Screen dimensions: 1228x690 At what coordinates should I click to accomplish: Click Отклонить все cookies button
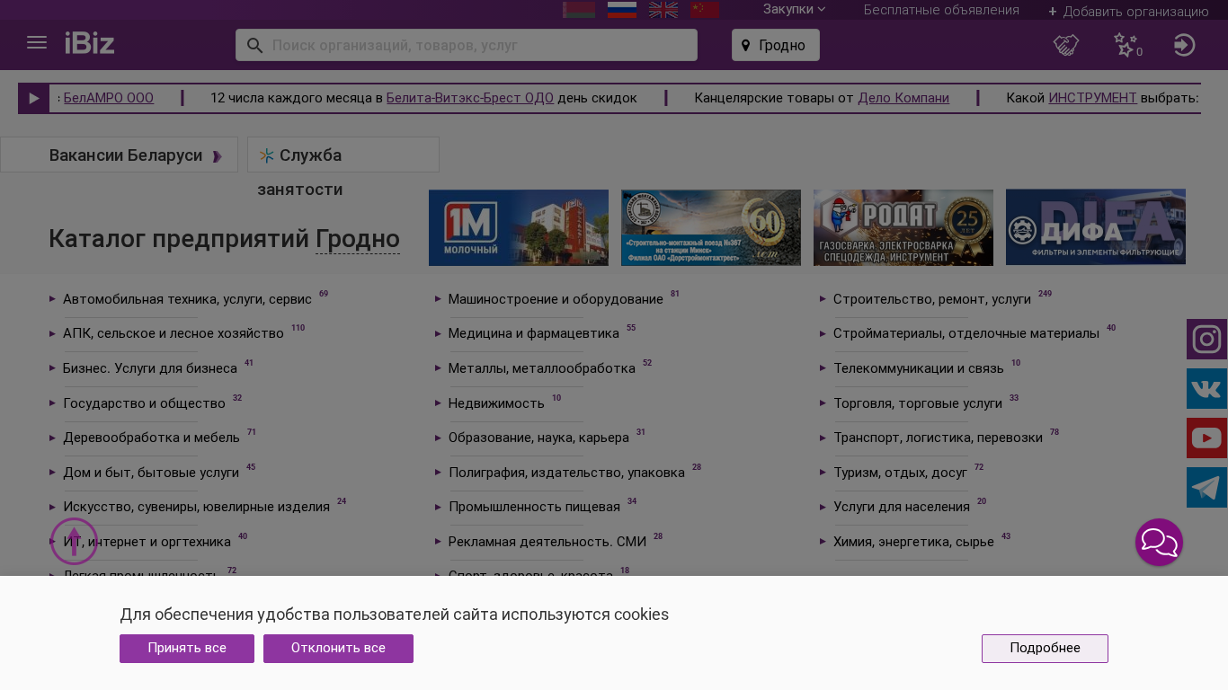338,649
